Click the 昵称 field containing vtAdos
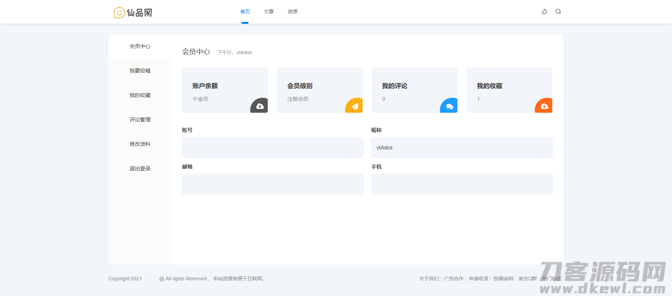 point(462,148)
